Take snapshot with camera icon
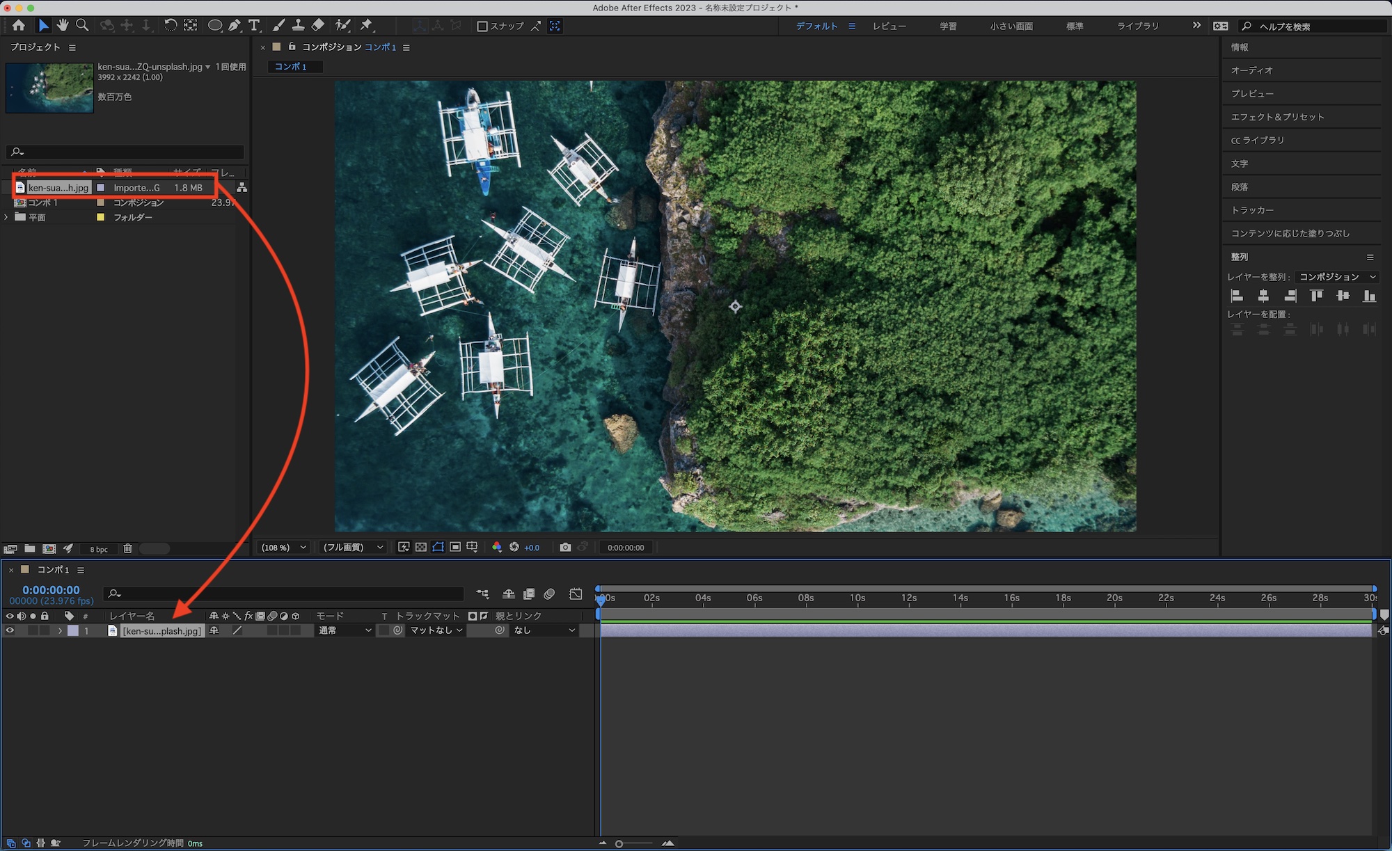 tap(565, 548)
